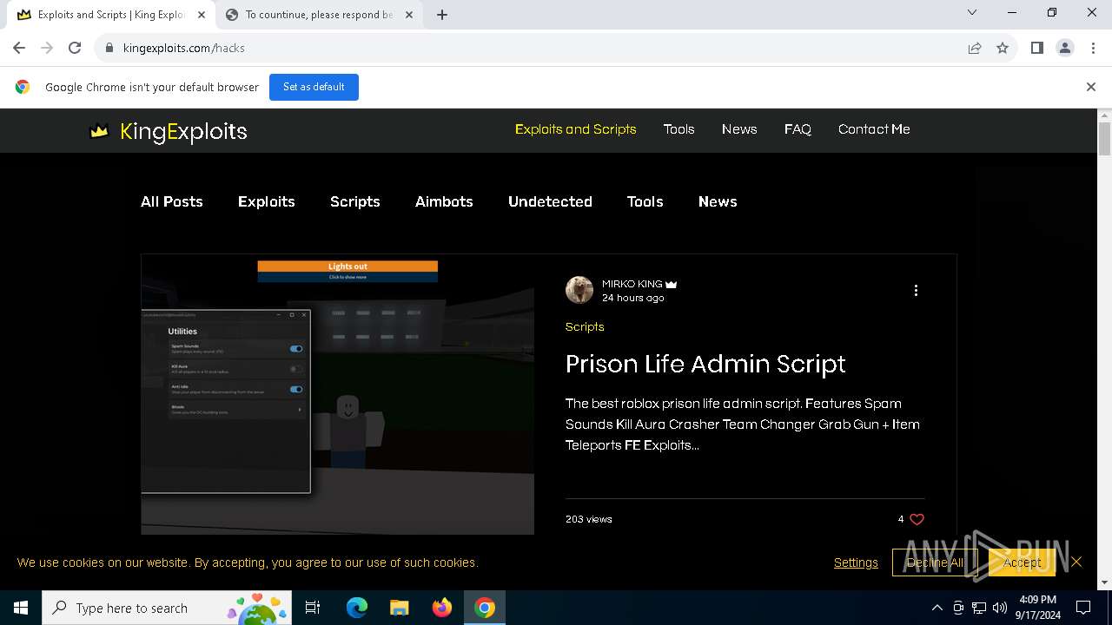Click the KingExploits crown logo
Viewport: 1112px width, 625px height.
click(99, 131)
